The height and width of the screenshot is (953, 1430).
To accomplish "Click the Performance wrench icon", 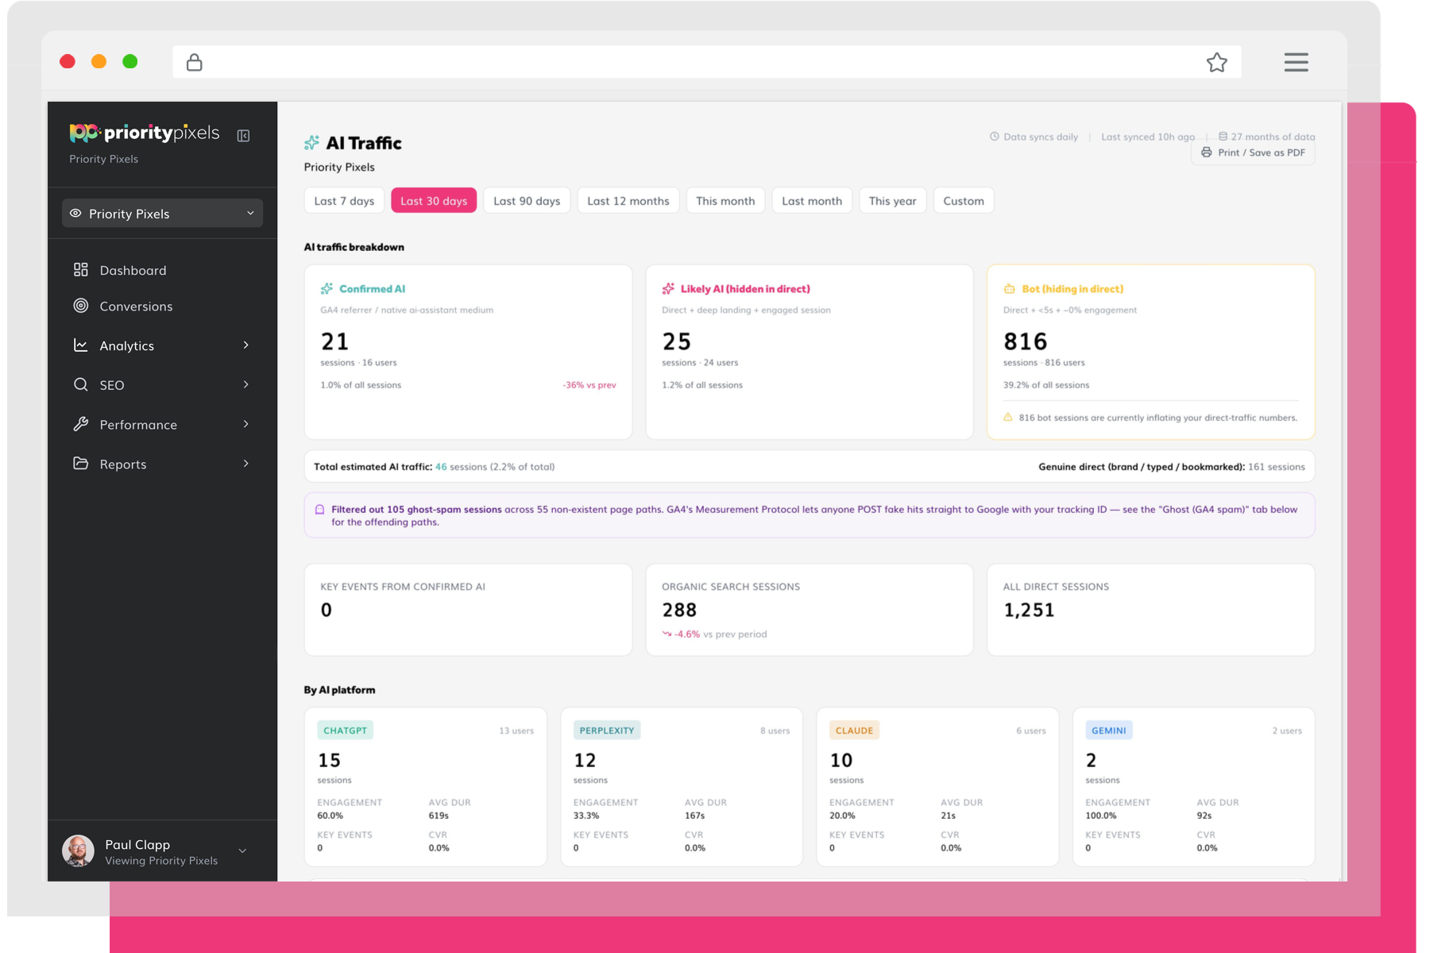I will click(x=81, y=424).
